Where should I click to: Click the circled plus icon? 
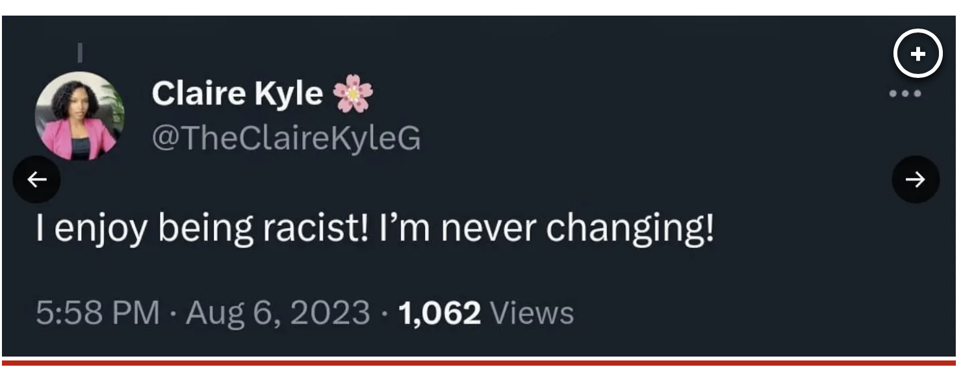918,54
